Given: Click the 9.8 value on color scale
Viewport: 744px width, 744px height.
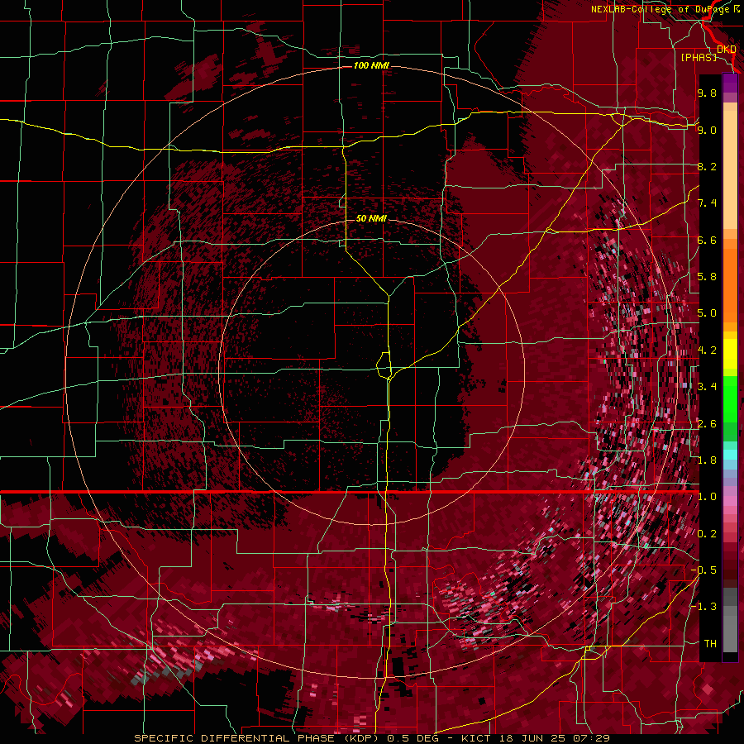Looking at the screenshot, I should click(707, 93).
